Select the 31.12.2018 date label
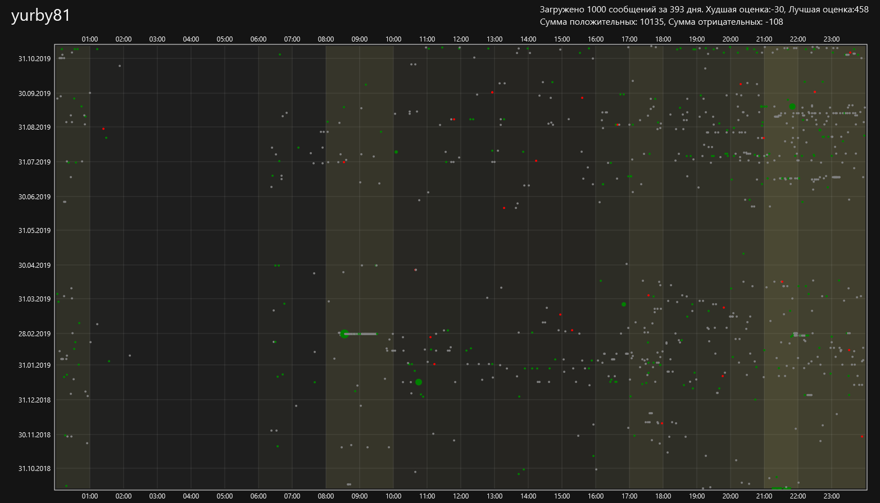The height and width of the screenshot is (503, 880). click(34, 400)
